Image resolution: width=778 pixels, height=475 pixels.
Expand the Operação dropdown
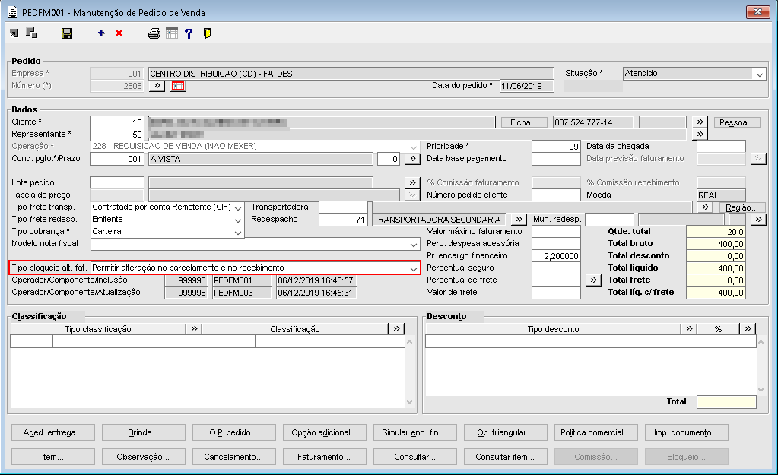(x=413, y=147)
